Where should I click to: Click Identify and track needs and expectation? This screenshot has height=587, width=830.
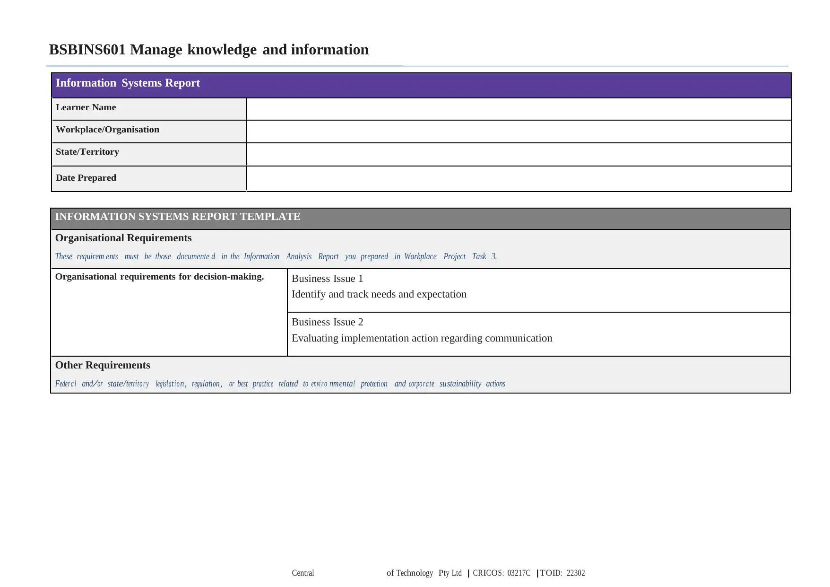[x=379, y=294]
